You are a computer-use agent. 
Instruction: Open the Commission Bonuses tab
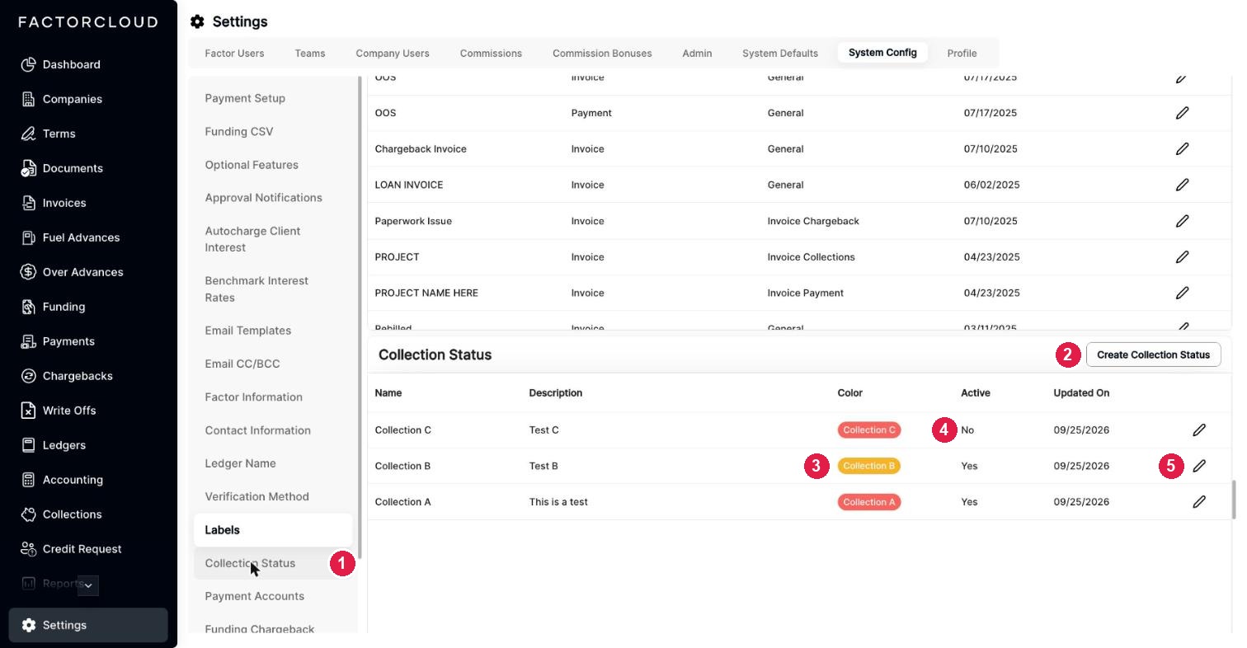(x=602, y=53)
